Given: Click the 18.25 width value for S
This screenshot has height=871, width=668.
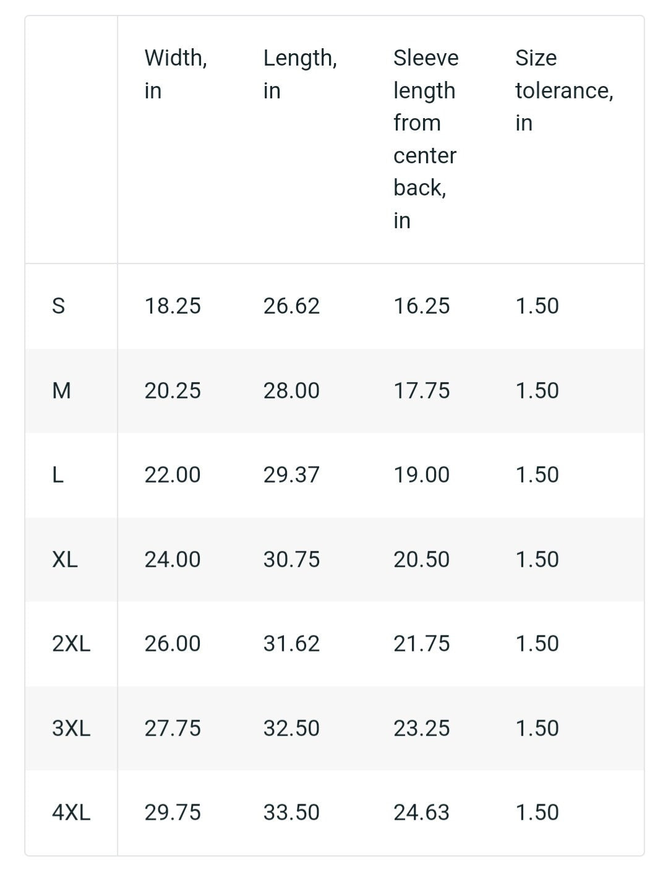Looking at the screenshot, I should (x=173, y=306).
